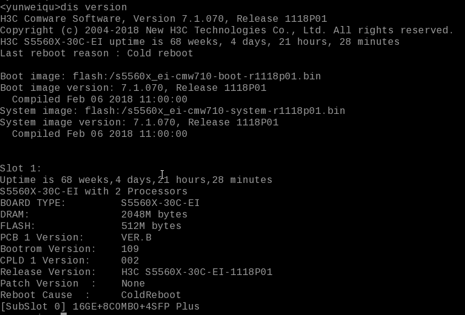Click the Patch Version value None
Image resolution: width=465 pixels, height=315 pixels.
(x=133, y=283)
